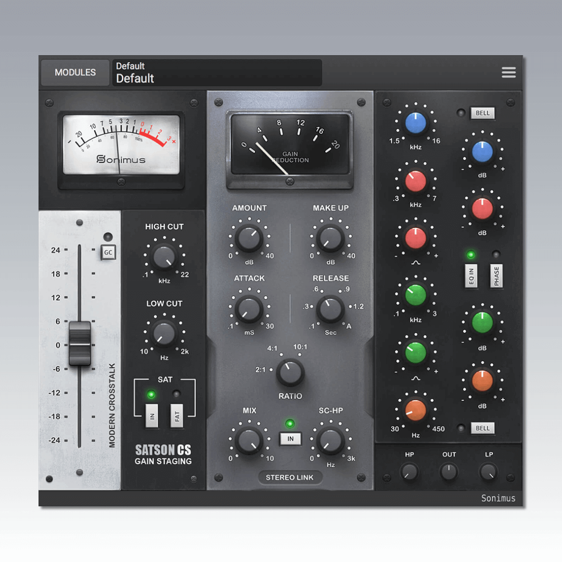This screenshot has width=562, height=562.
Task: Toggle the SAT FAT switch
Action: [x=177, y=416]
